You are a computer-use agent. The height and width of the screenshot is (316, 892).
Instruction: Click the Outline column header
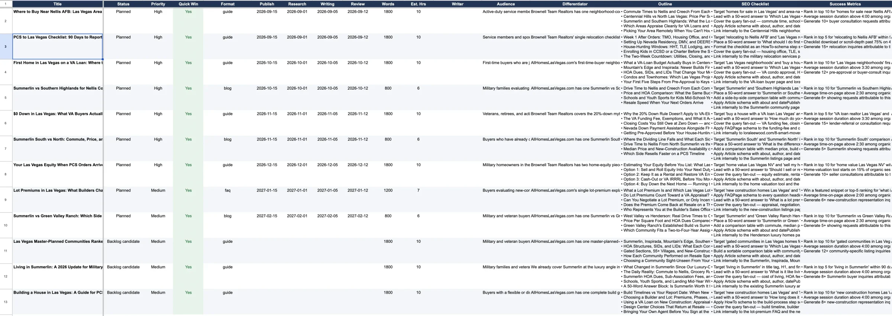pyautogui.click(x=665, y=4)
